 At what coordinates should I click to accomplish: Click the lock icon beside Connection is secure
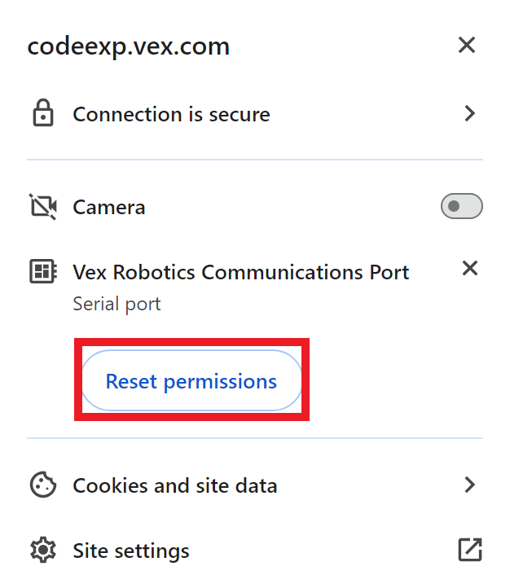pos(42,115)
